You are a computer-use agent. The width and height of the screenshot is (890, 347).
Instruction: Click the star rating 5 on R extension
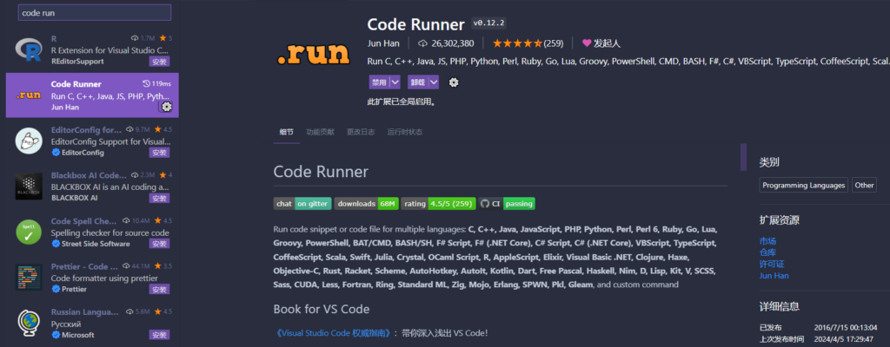click(x=166, y=38)
